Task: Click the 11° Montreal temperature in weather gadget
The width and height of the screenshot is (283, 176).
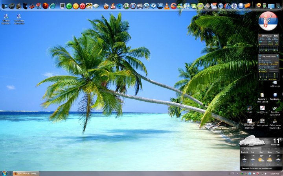Action: [276, 141]
